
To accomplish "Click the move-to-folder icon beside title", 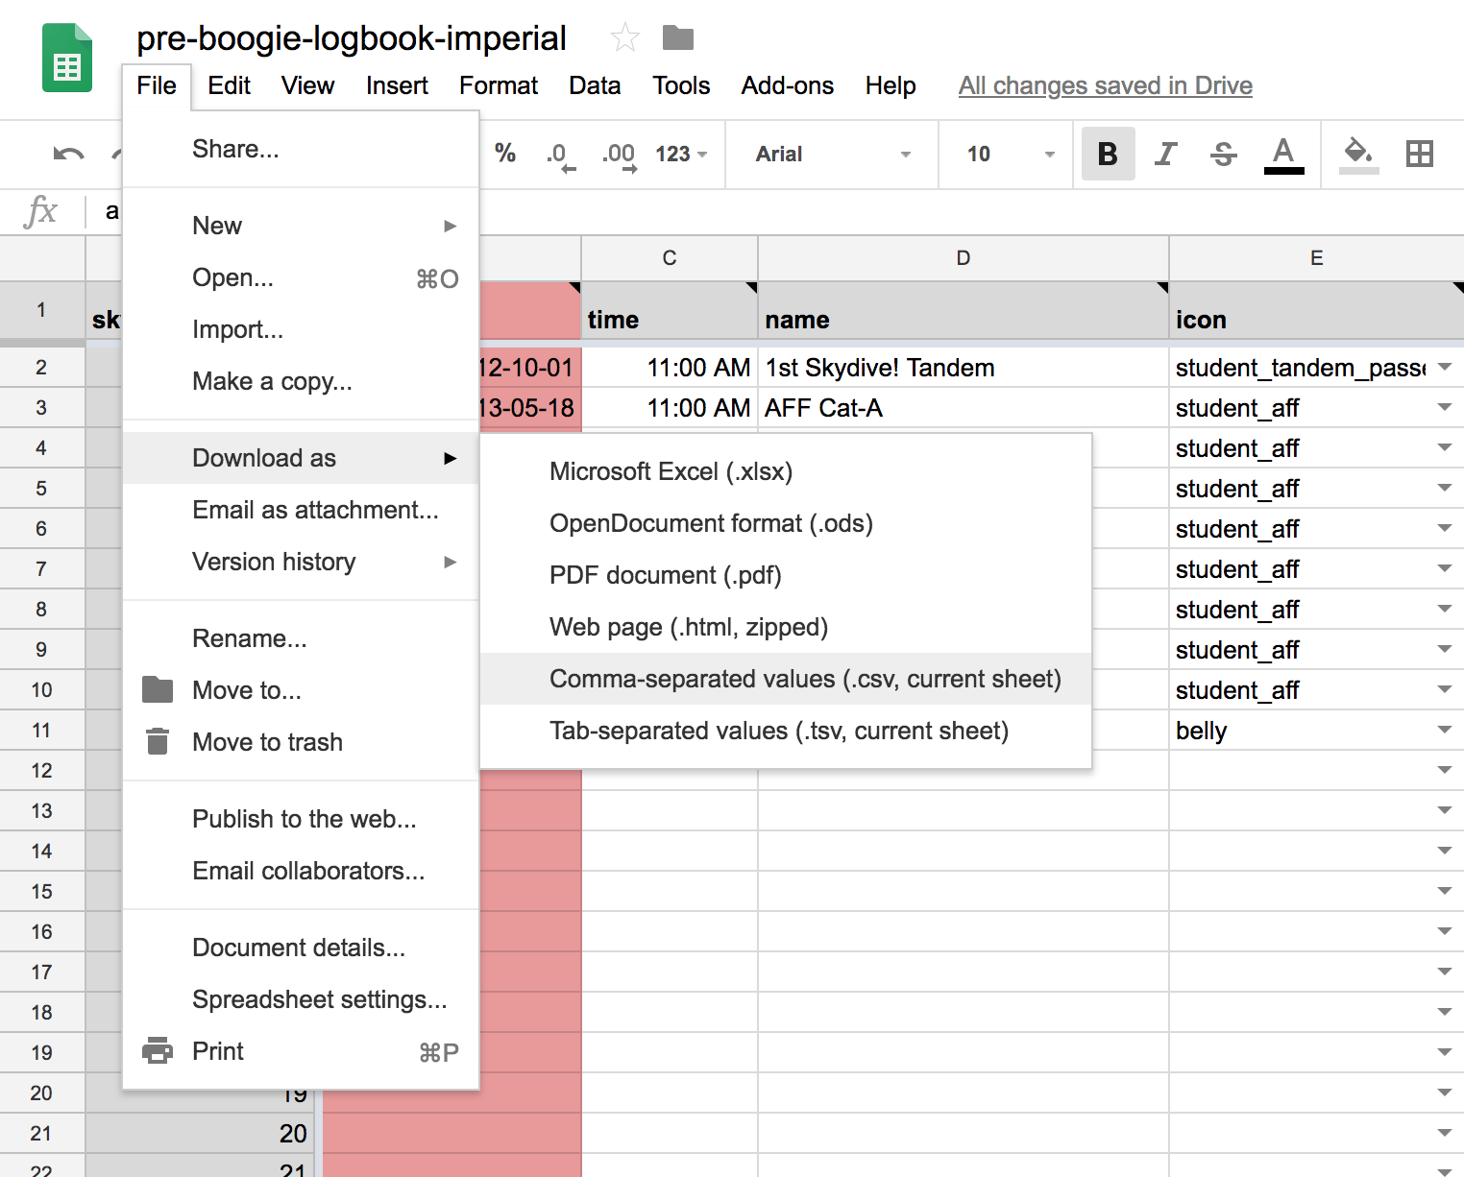I will click(678, 37).
